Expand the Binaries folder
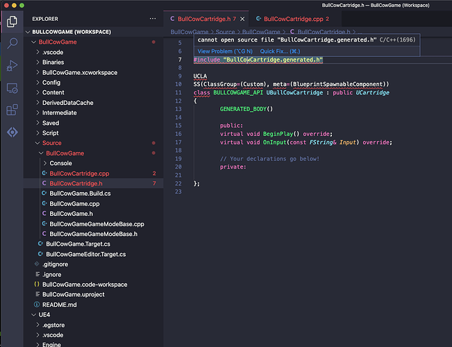This screenshot has width=452, height=347. (53, 62)
